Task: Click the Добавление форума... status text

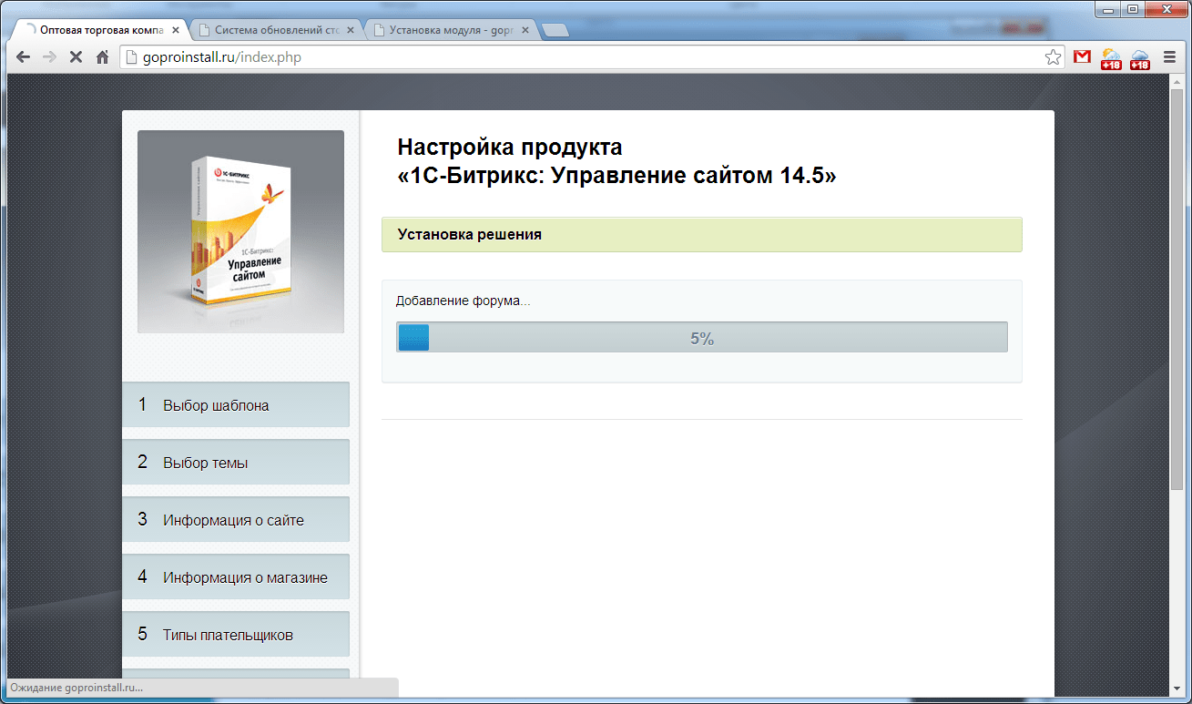Action: pyautogui.click(x=463, y=301)
